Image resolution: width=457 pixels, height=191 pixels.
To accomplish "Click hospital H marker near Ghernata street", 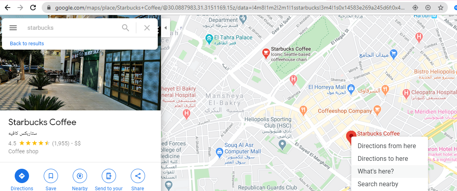I will [x=294, y=80].
